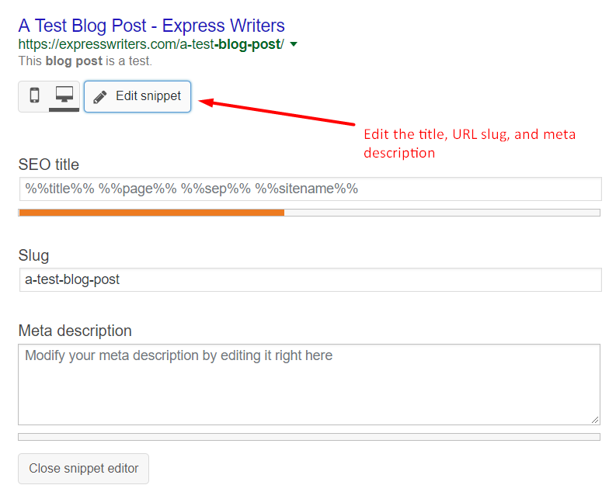The image size is (616, 499).
Task: Select the desktop preview monitor icon
Action: [x=64, y=95]
